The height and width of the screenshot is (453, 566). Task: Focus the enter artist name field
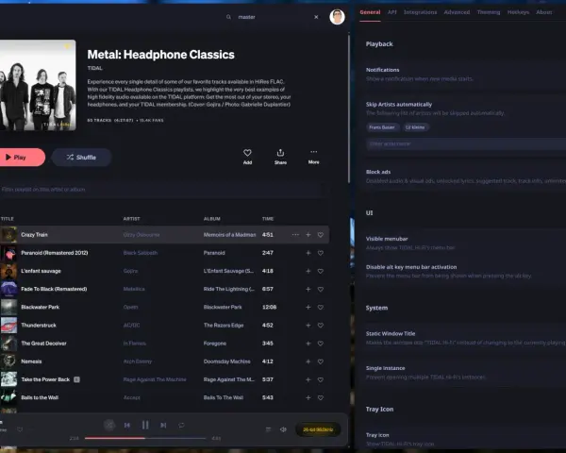(466, 143)
